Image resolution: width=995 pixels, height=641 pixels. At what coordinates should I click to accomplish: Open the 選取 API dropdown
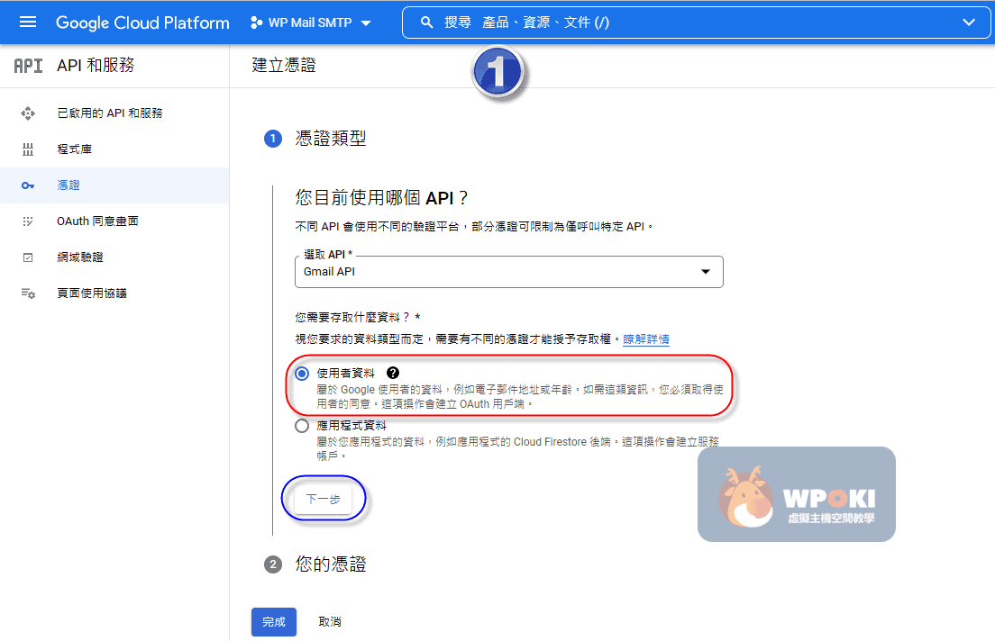pos(509,272)
